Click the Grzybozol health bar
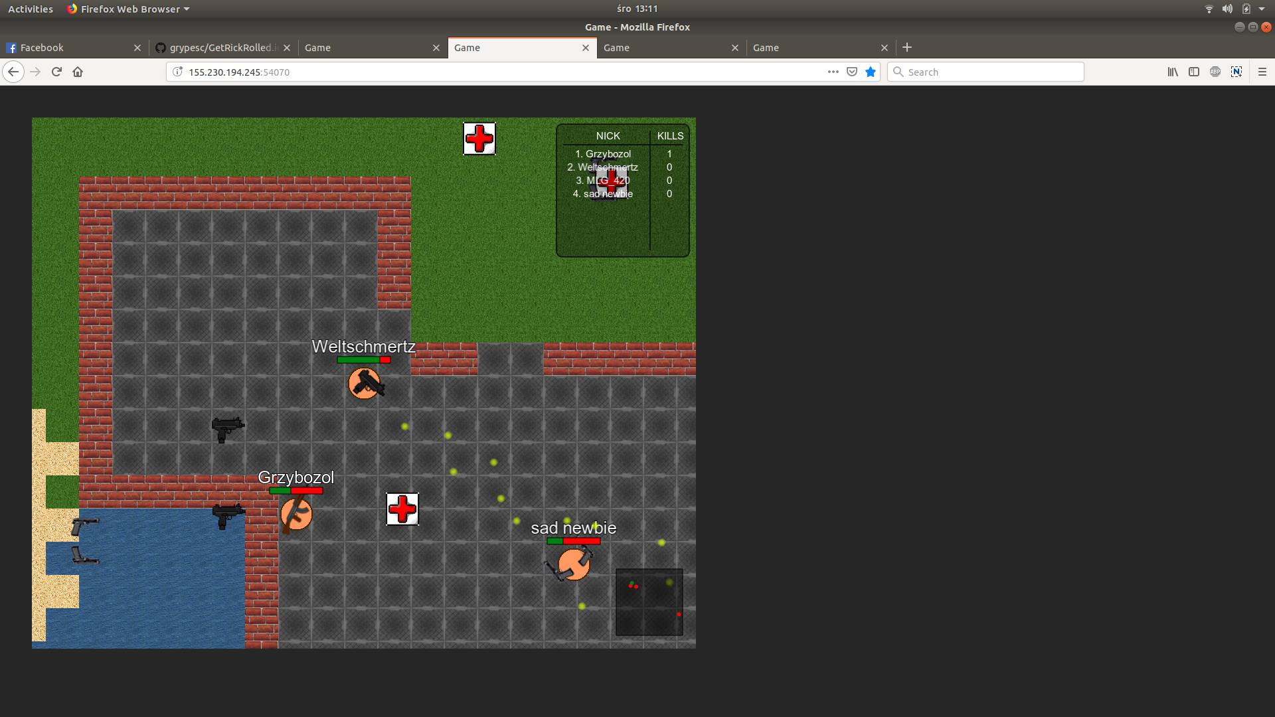The image size is (1275, 717). click(295, 491)
